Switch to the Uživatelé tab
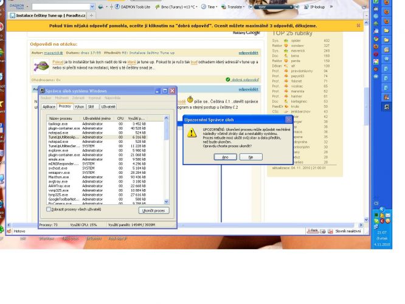The image size is (405, 304). click(108, 106)
